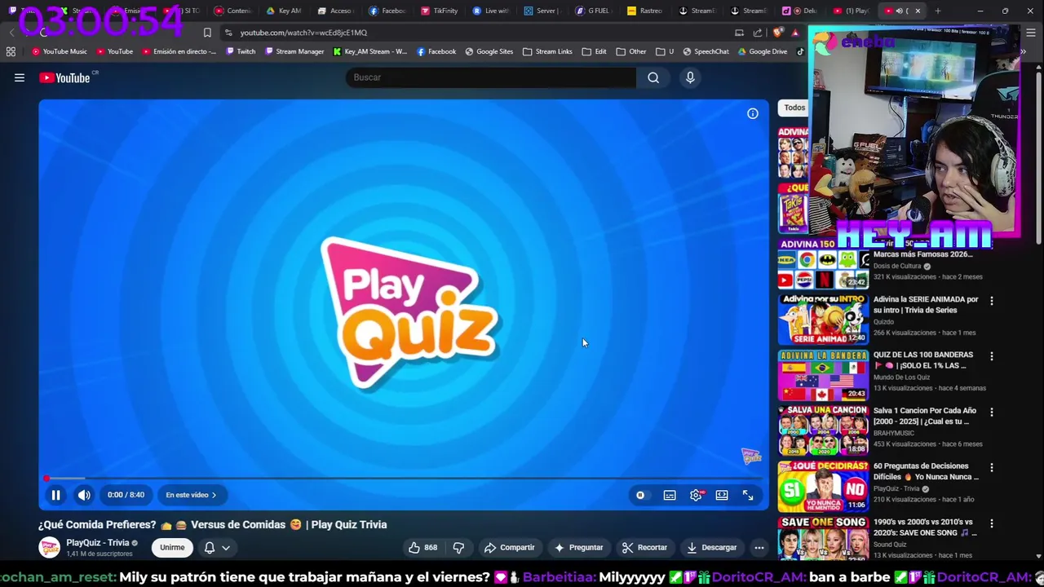The width and height of the screenshot is (1044, 587).
Task: Click the magnifier search button
Action: 653,77
